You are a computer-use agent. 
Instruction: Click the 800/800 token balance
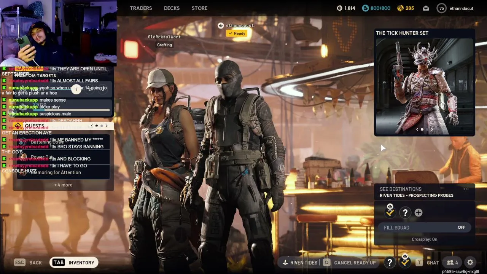pos(380,8)
